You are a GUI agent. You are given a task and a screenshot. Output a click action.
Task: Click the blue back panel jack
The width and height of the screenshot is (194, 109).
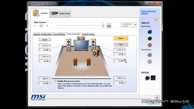click(149, 32)
